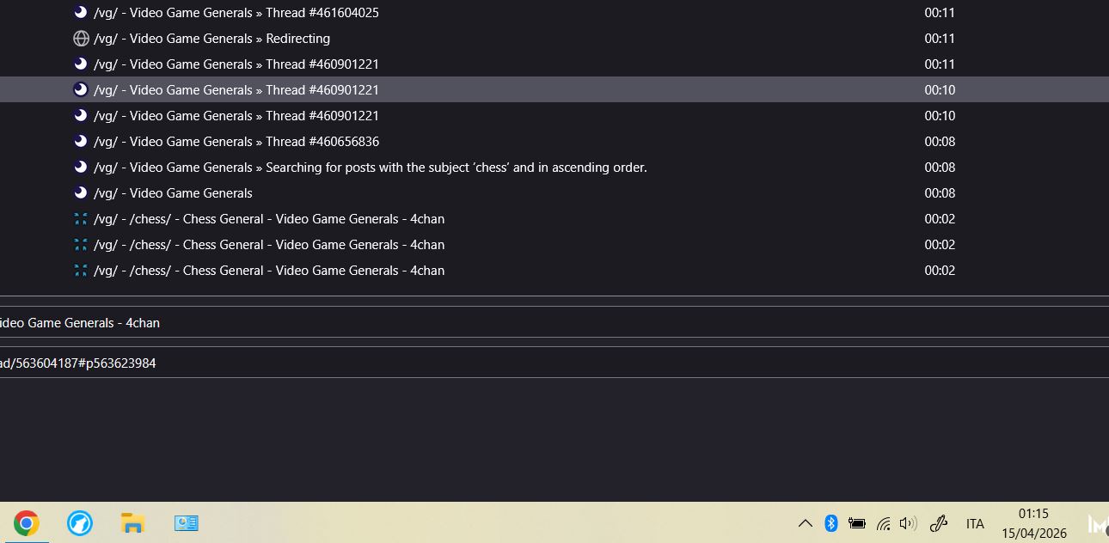The height and width of the screenshot is (543, 1109).
Task: Switch the ITA input language indicator
Action: [x=975, y=523]
